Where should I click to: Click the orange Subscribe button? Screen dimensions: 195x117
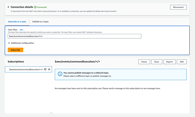click(x=15, y=50)
